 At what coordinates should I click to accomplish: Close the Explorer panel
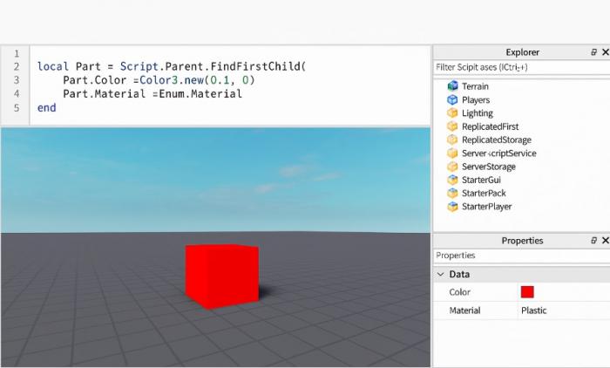[x=605, y=52]
